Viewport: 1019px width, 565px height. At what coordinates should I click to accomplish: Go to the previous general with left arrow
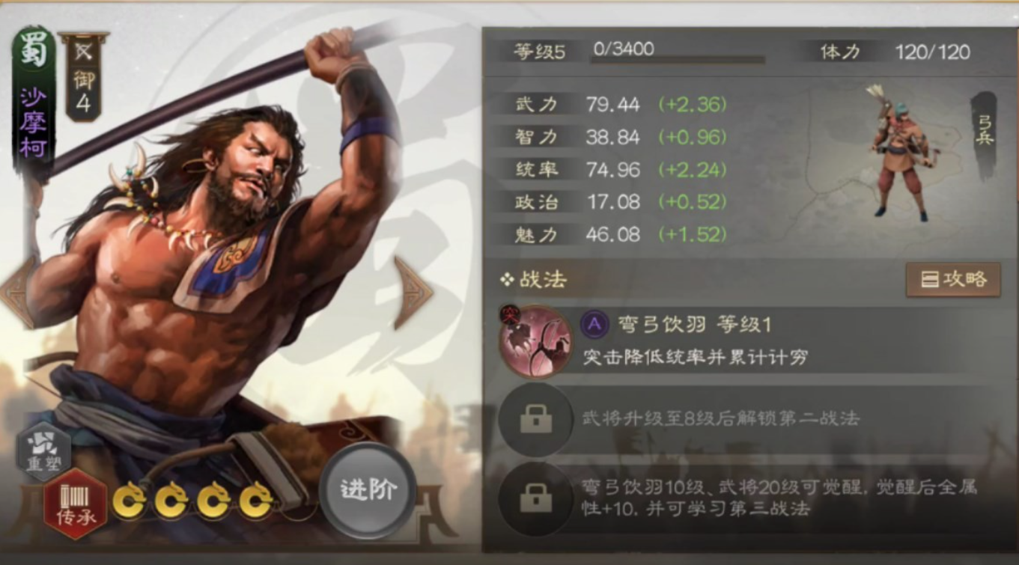click(x=17, y=292)
